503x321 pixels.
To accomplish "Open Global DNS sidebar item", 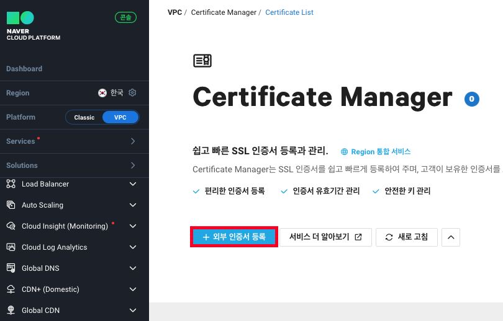I will pyautogui.click(x=40, y=268).
